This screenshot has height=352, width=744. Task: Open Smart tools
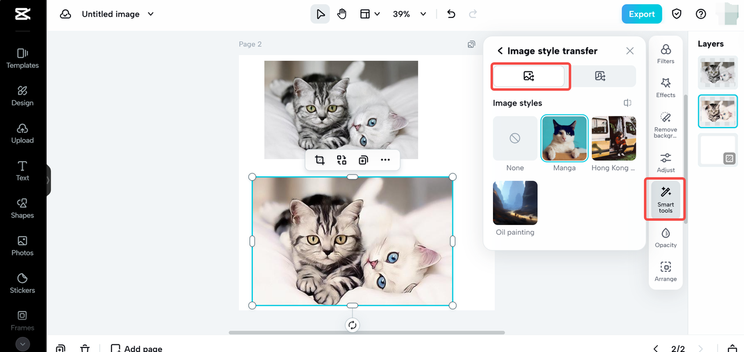point(666,199)
